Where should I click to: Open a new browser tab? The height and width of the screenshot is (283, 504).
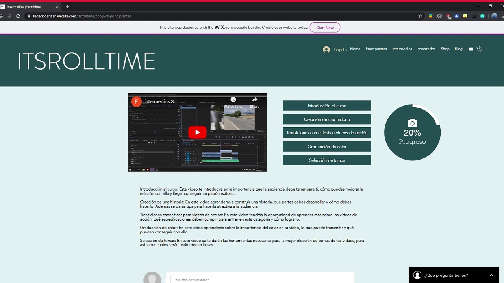[67, 7]
